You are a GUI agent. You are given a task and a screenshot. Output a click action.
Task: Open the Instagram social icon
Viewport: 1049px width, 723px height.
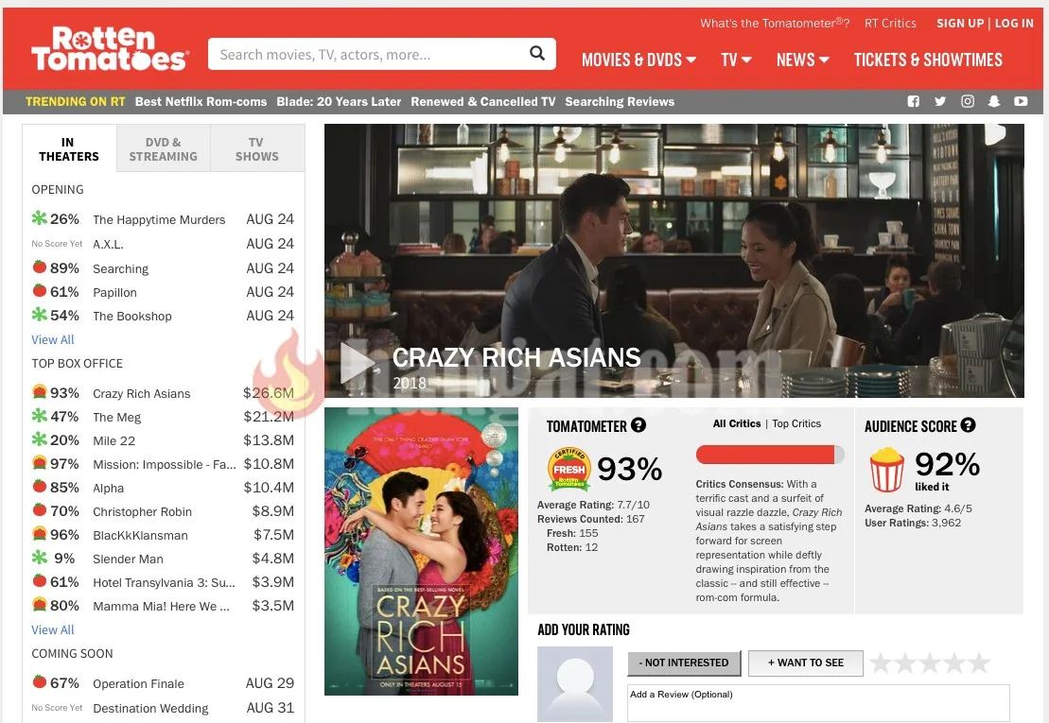click(967, 102)
